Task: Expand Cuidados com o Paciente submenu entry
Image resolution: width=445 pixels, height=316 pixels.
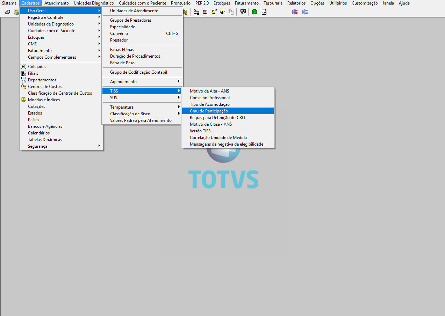Action: tap(61, 31)
